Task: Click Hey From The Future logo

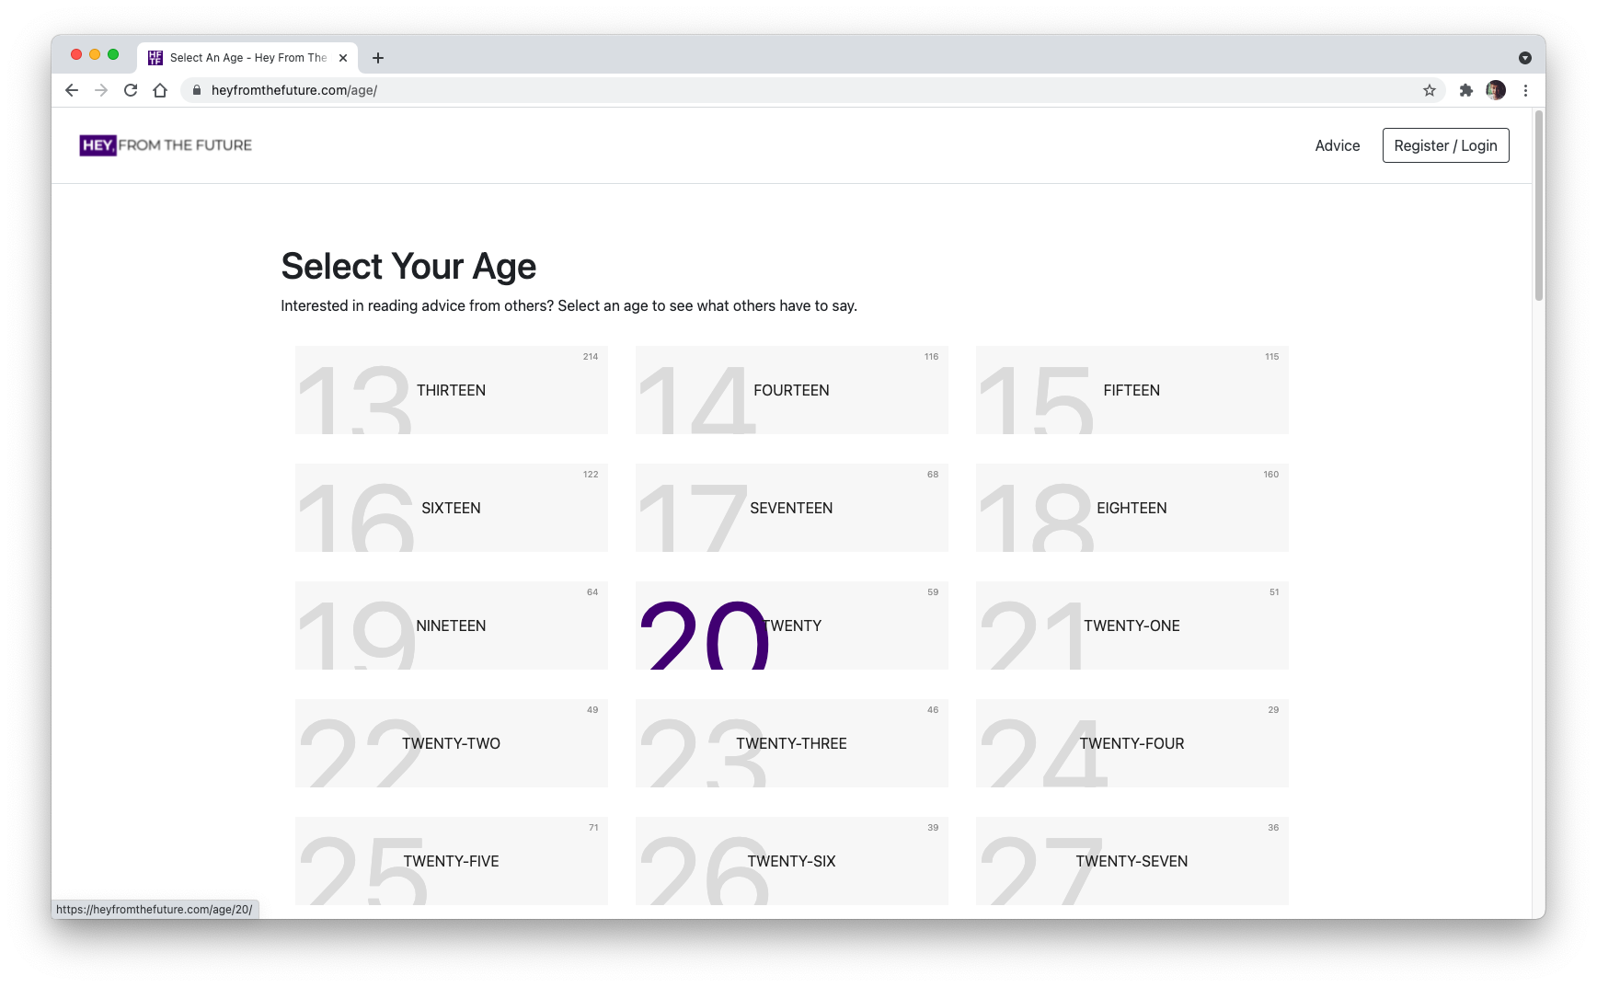Action: tap(166, 145)
